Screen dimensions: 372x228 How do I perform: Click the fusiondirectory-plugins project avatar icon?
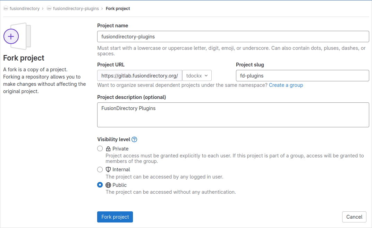pos(49,9)
